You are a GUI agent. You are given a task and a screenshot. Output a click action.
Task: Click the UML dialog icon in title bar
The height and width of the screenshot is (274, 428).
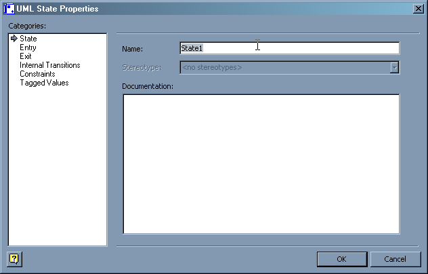pyautogui.click(x=9, y=9)
